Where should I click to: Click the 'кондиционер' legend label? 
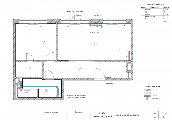155,93
